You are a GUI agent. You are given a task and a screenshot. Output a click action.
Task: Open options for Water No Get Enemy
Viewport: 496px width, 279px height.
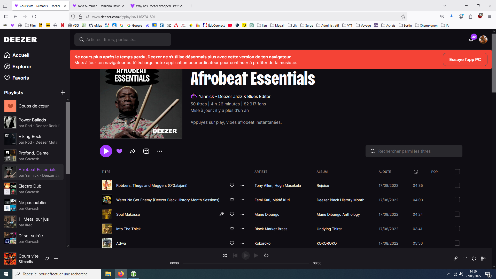point(242,200)
